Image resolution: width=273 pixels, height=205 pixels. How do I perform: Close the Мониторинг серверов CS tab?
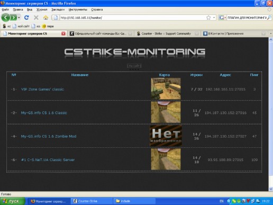63,33
